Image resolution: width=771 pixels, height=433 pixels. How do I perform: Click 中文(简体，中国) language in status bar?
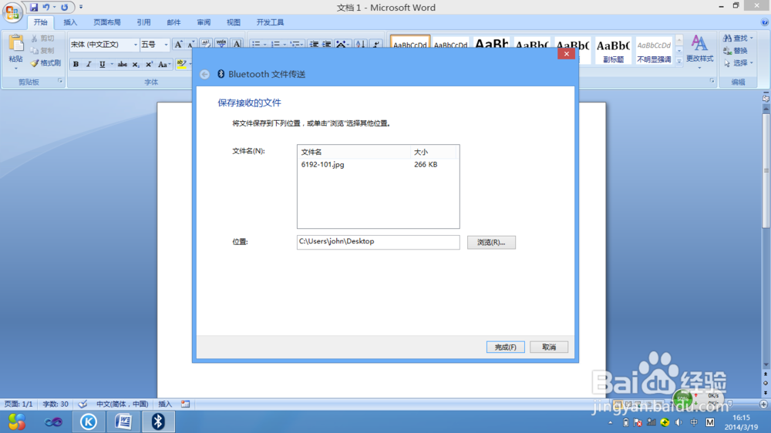(x=122, y=404)
